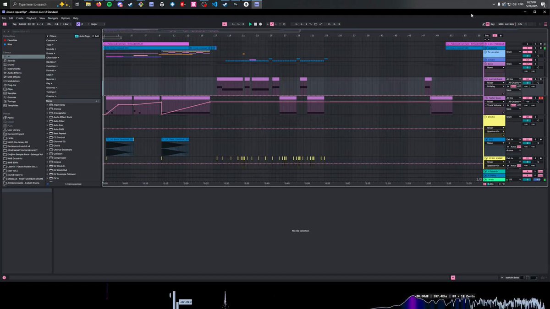Click the Tap tempo button
This screenshot has height=309, width=550.
pos(14,24)
